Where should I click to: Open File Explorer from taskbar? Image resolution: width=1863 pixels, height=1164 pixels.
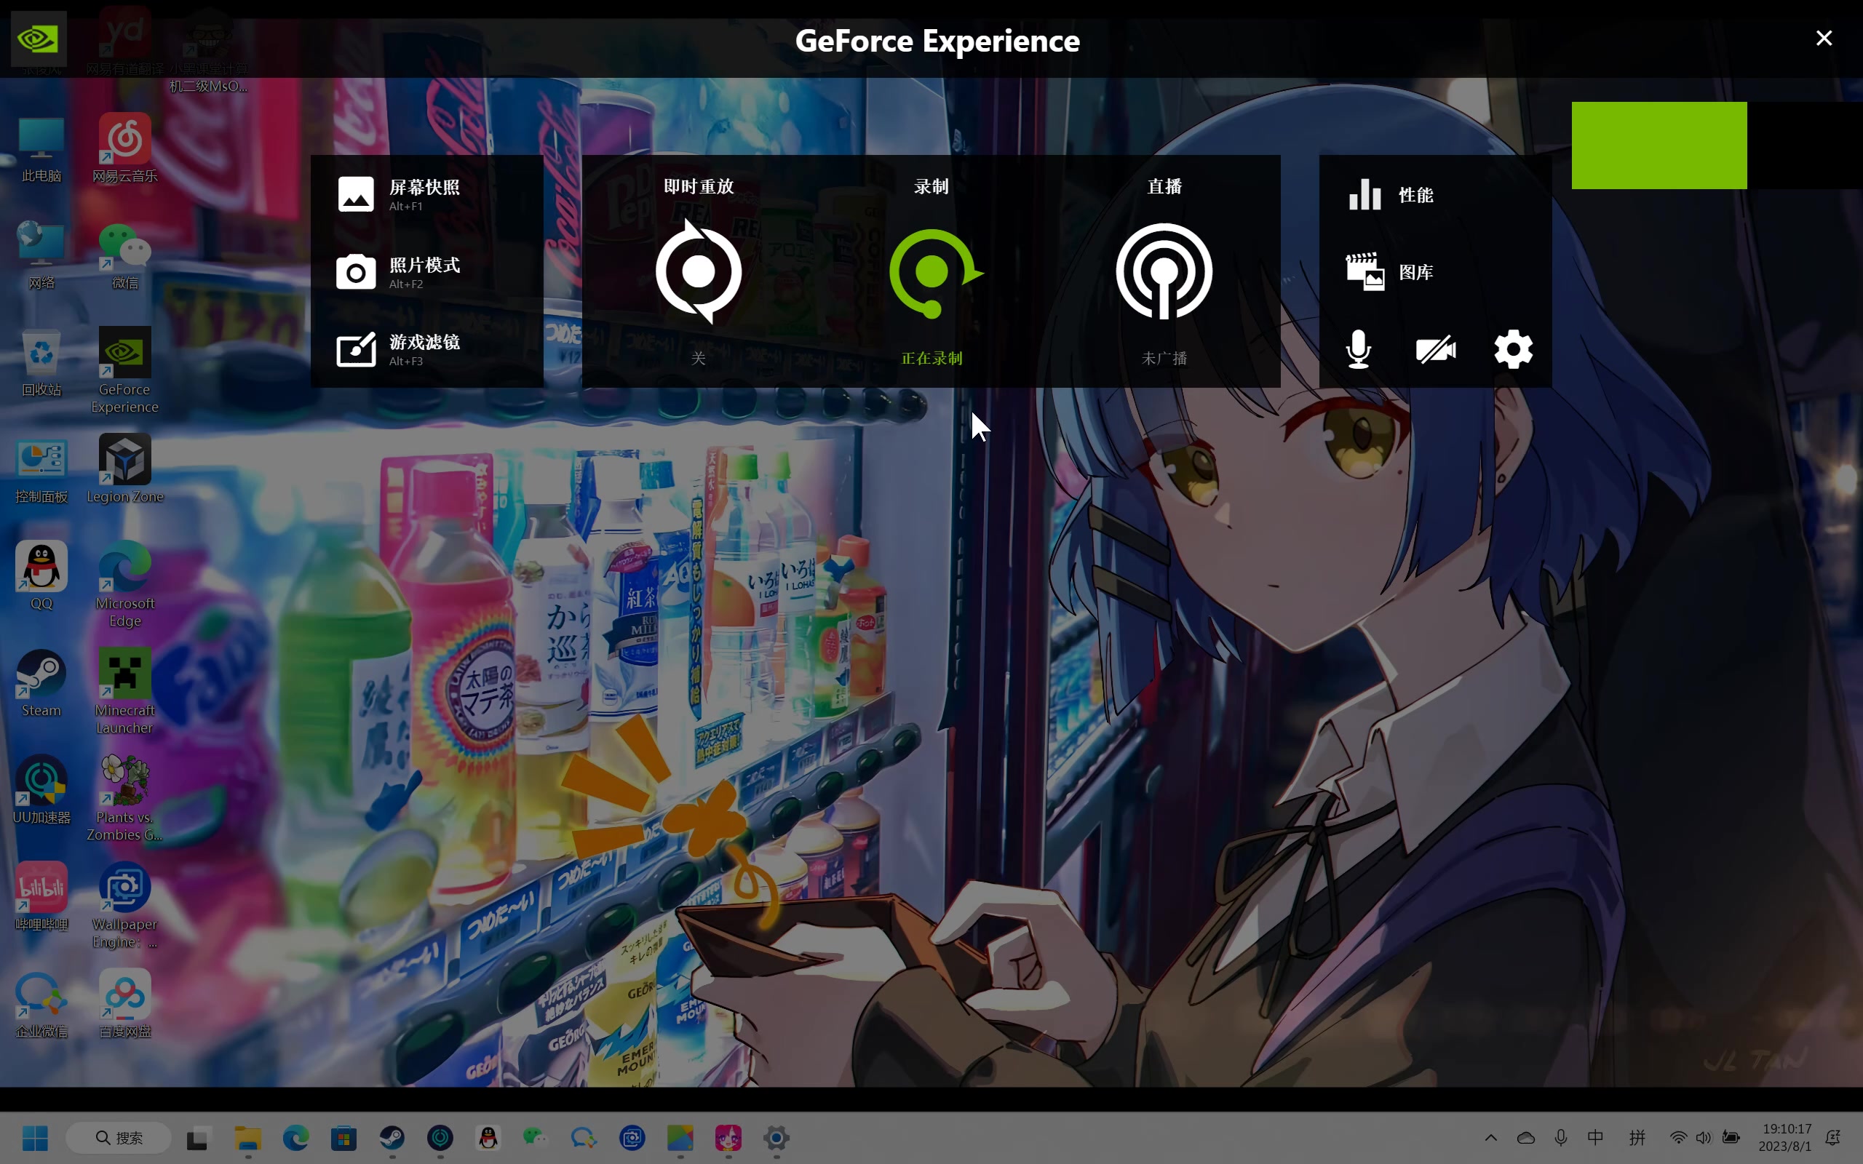[x=248, y=1138]
